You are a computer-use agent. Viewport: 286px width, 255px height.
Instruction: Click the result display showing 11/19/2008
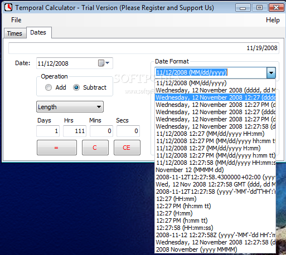144,48
